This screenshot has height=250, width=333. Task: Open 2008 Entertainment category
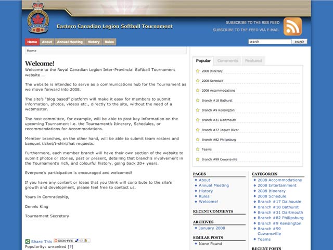(277, 185)
